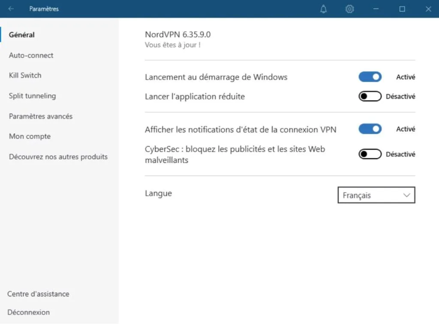Click 'Lancer l'application réduite' label
The width and height of the screenshot is (439, 324).
195,97
